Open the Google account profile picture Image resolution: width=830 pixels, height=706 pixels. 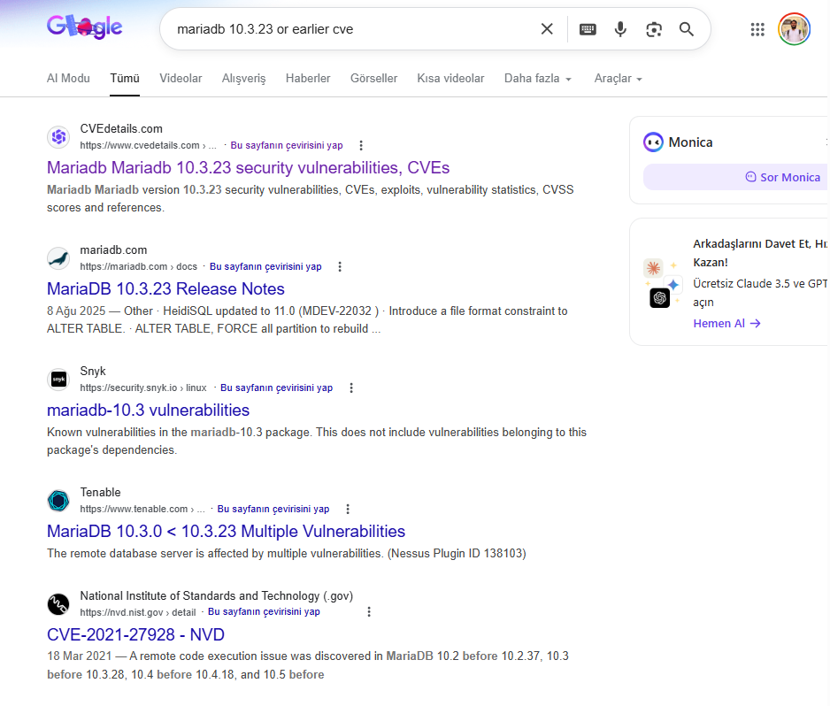tap(794, 28)
